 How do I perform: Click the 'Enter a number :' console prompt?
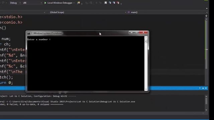pyautogui.click(x=39, y=39)
